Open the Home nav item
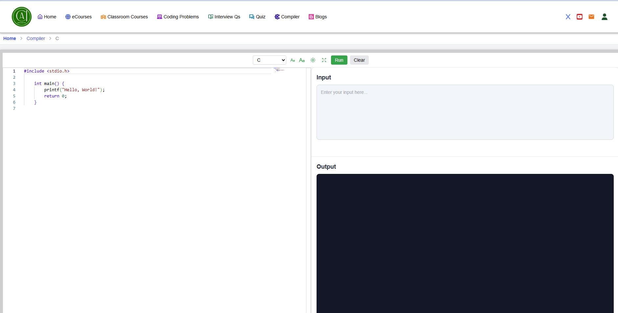618x313 pixels. click(x=47, y=17)
